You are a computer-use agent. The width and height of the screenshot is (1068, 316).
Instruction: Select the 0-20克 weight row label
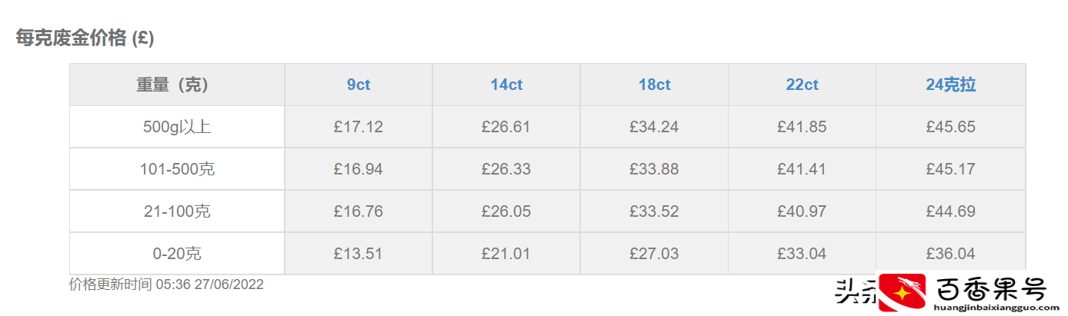point(177,254)
